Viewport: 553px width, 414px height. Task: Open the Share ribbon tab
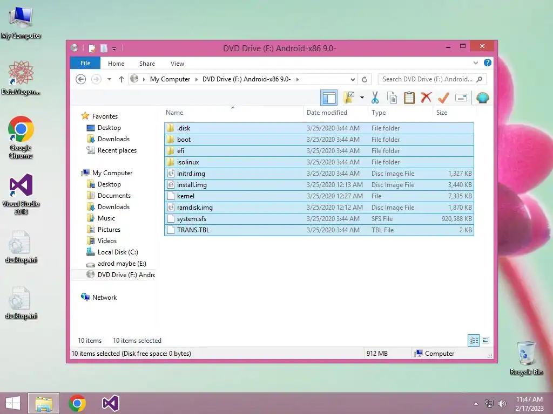147,64
